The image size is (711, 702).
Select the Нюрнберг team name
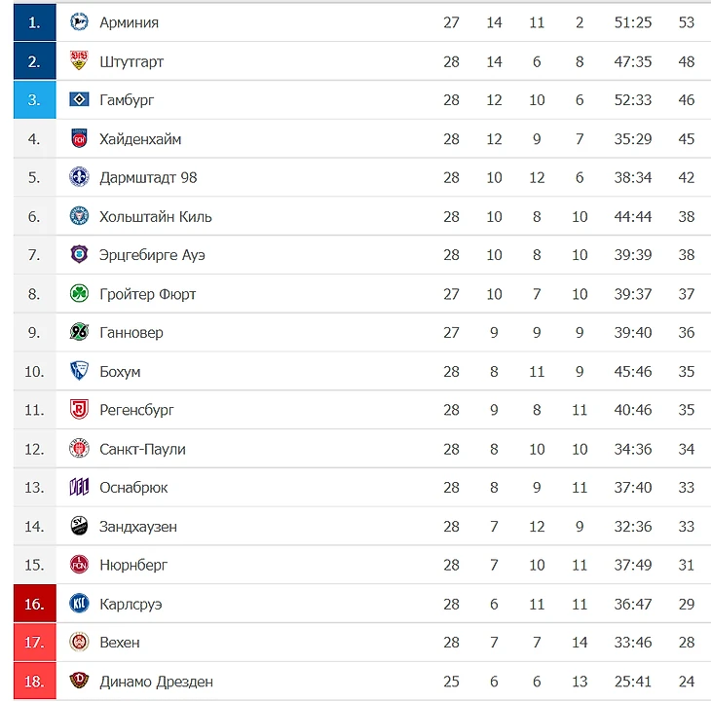pos(133,565)
